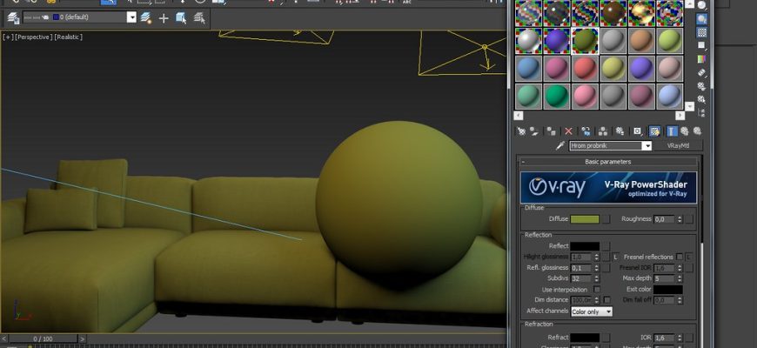Image resolution: width=757 pixels, height=348 pixels.
Task: Click the red X reset material icon
Action: click(x=568, y=131)
